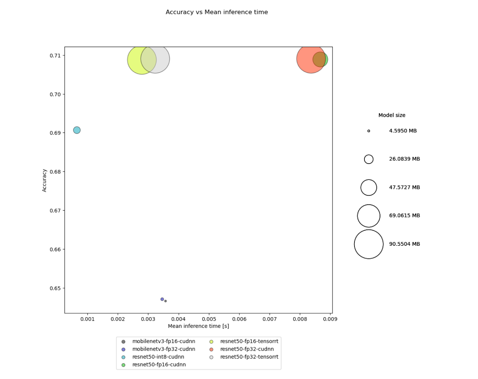Screen dimensions: 478x379
Task: Click the 'Model size' legend heading
Action: click(x=392, y=115)
